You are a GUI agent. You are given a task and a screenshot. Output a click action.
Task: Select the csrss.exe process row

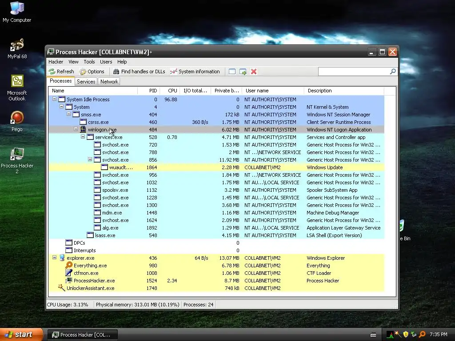(216, 122)
